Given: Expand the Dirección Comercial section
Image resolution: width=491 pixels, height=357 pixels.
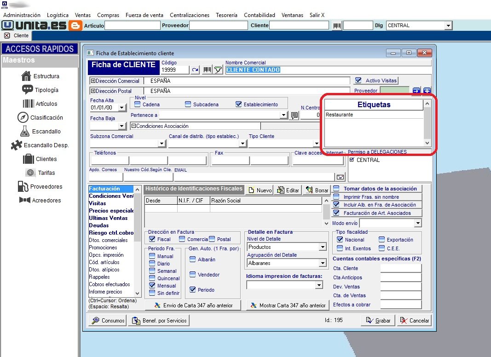Looking at the screenshot, I should 93,81.
